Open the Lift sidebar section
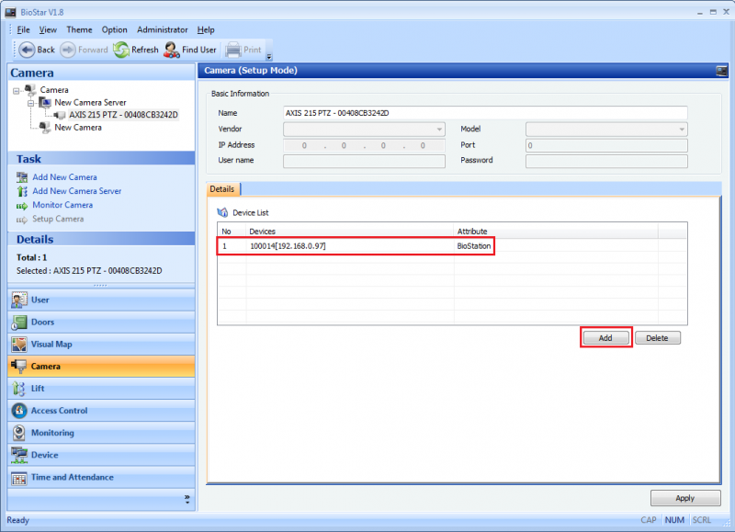Image resolution: width=735 pixels, height=532 pixels. point(37,389)
